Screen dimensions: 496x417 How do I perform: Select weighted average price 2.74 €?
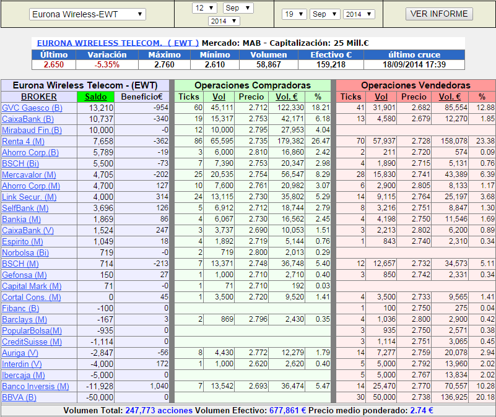[421, 410]
